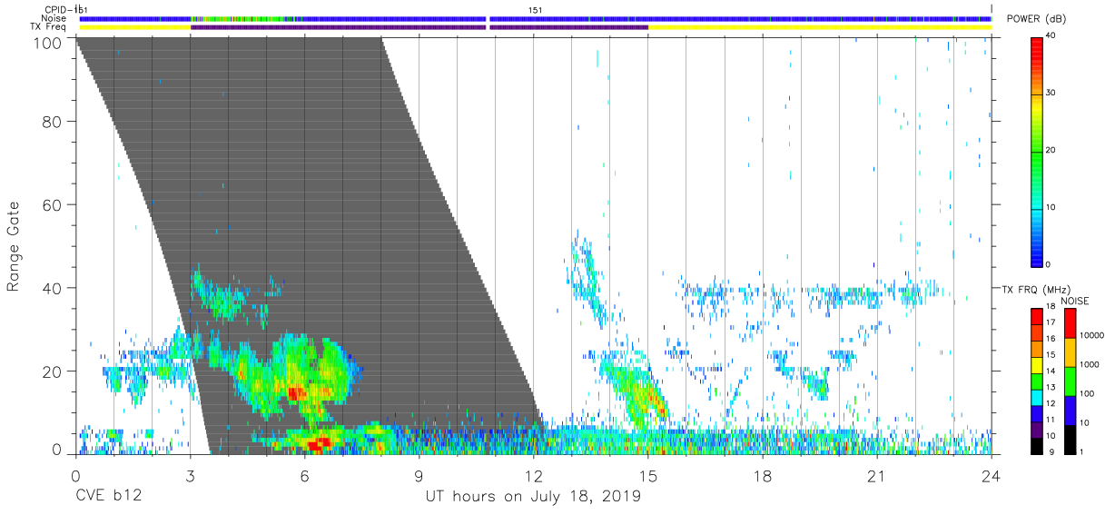Click the Range Gate y-axis title
The width and height of the screenshot is (1115, 515).
click(x=14, y=247)
